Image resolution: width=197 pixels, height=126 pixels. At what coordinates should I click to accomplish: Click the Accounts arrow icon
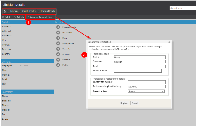pos(58,54)
